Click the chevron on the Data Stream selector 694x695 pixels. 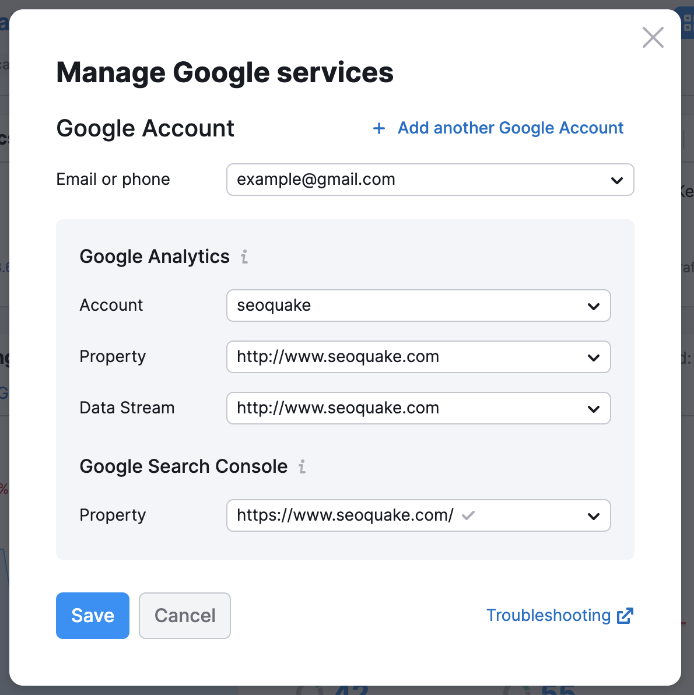(x=594, y=408)
